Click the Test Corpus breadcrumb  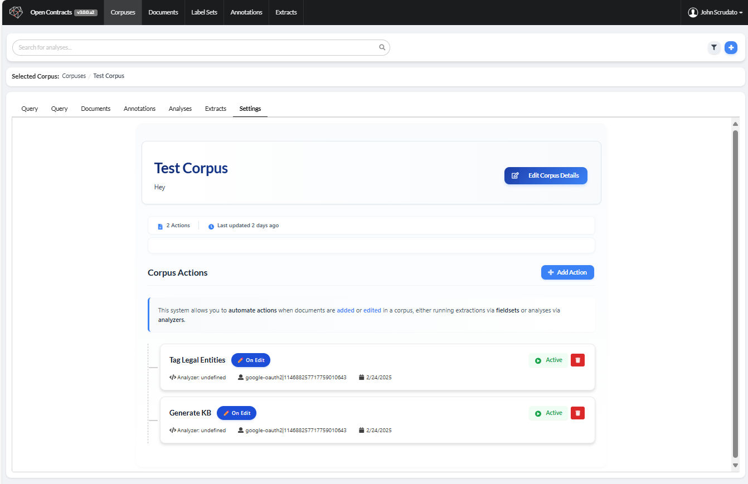[109, 76]
